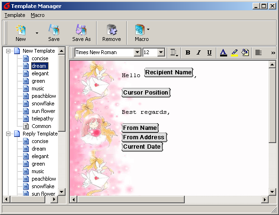279x215 pixels.
Task: Click the Recipient Name macro button
Action: 169,72
